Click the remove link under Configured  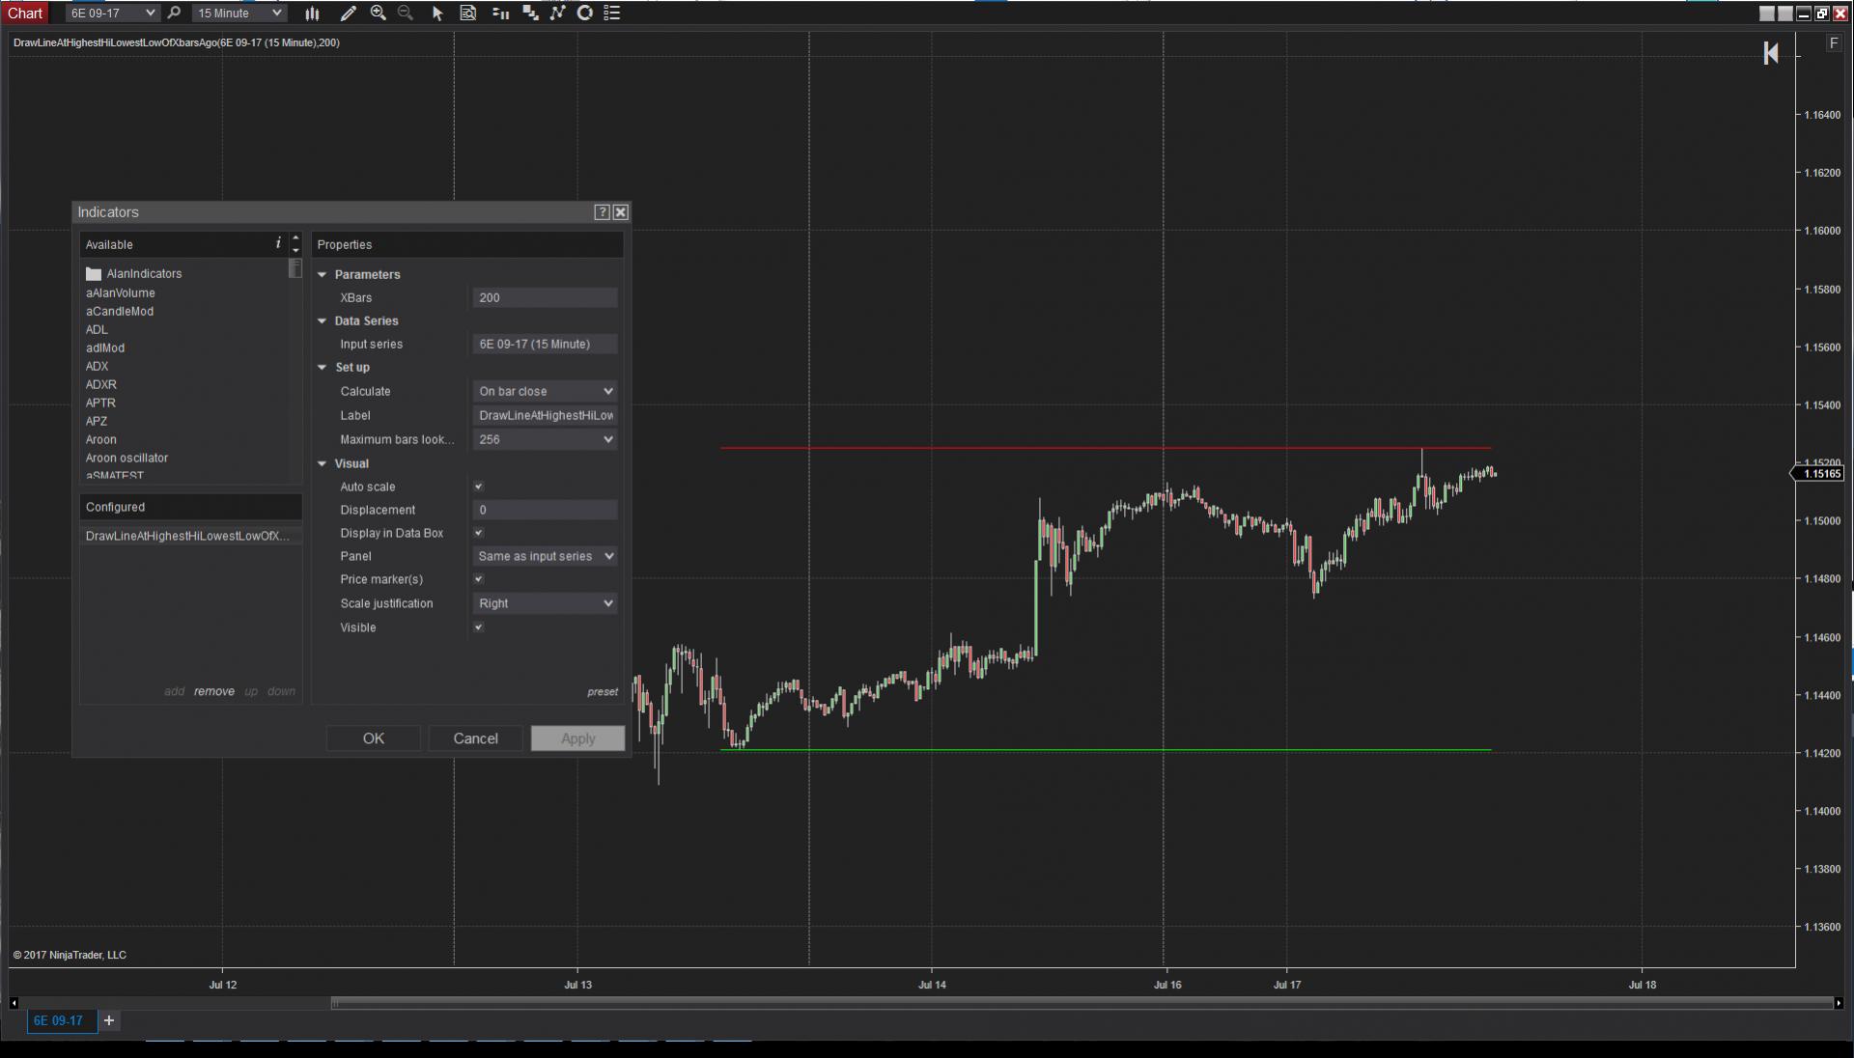(x=213, y=691)
